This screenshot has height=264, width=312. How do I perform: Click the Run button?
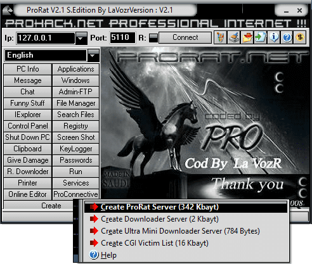[75, 172]
